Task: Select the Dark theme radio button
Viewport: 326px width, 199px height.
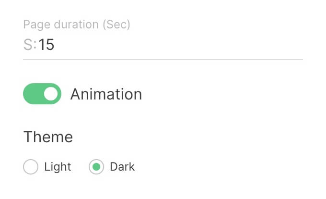Action: (96, 167)
